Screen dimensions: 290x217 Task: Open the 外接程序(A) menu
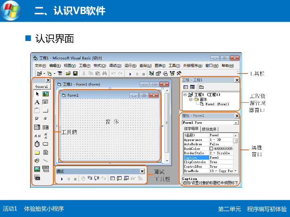[x=193, y=66]
